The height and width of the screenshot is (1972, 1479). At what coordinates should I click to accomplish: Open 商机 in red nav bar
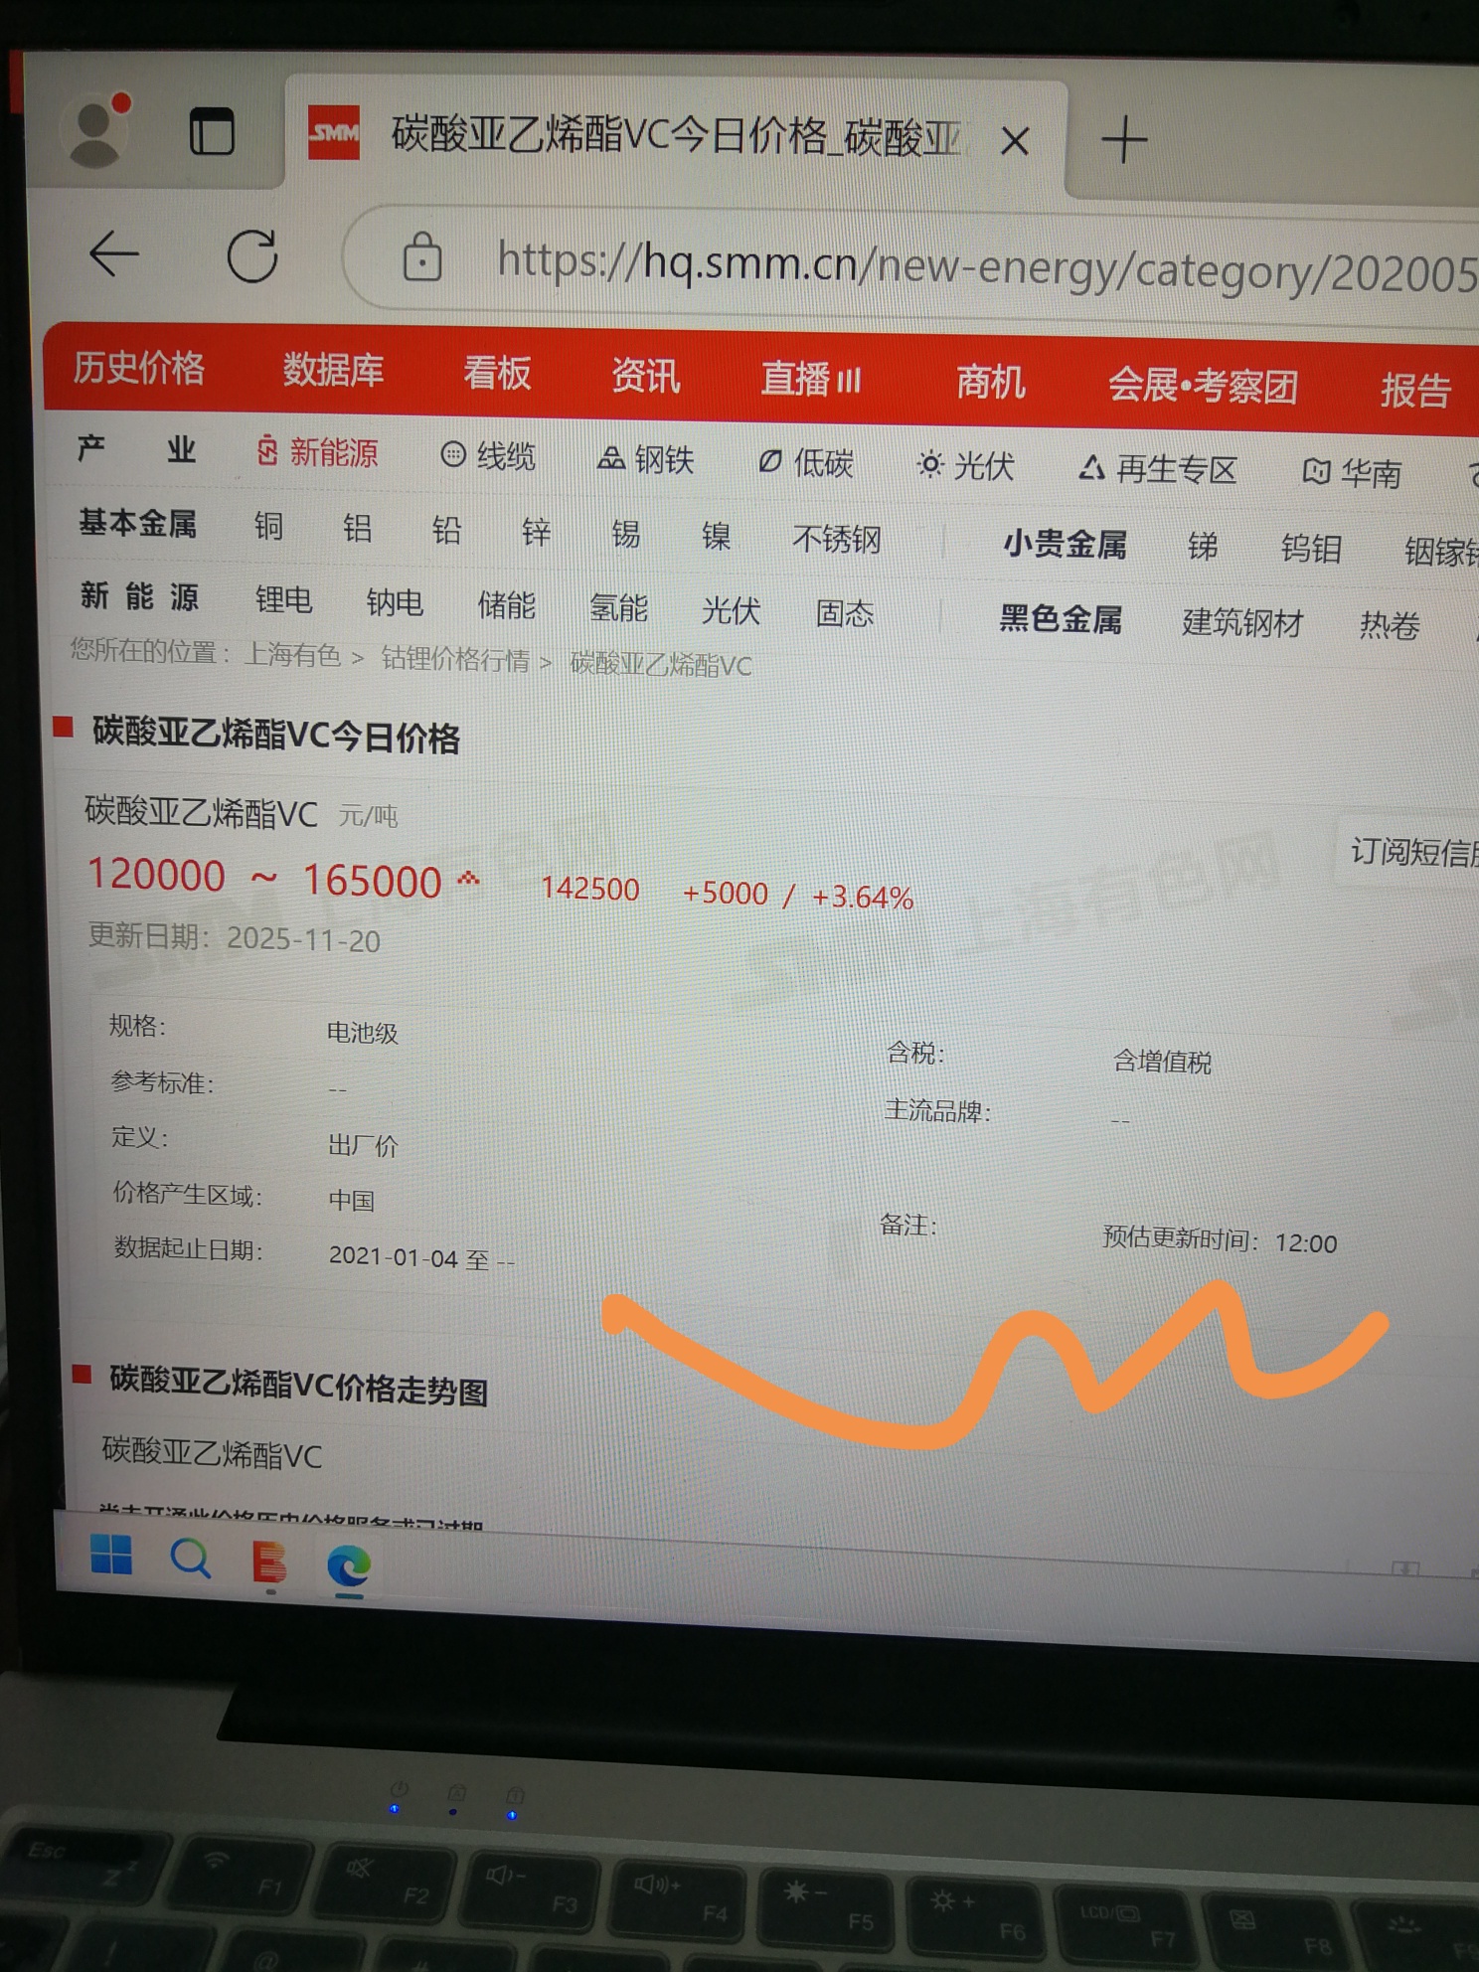[990, 383]
